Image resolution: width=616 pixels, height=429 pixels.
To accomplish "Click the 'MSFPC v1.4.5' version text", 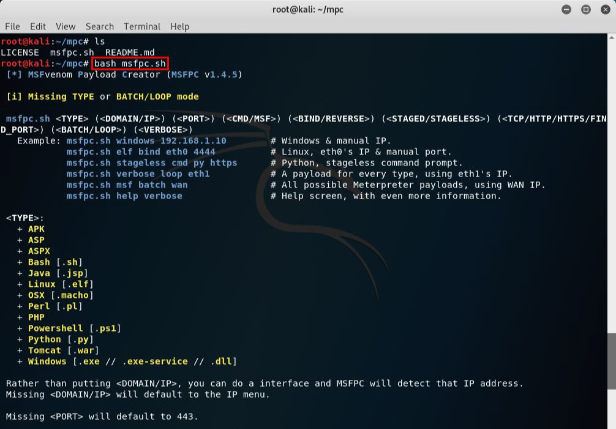I will [204, 74].
